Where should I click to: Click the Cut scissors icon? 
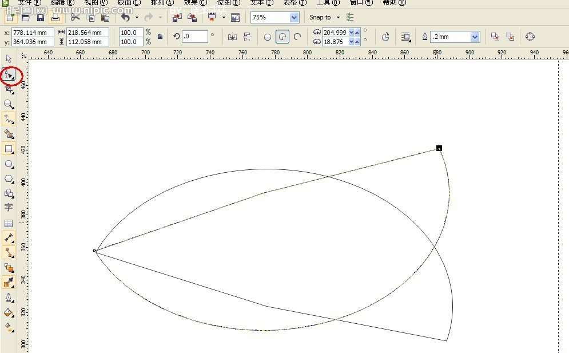click(x=75, y=18)
